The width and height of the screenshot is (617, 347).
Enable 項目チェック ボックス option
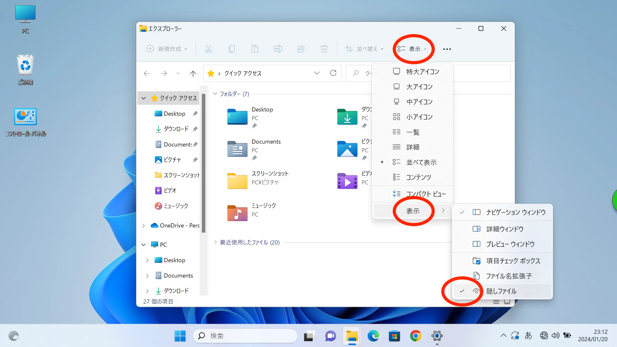[502, 261]
